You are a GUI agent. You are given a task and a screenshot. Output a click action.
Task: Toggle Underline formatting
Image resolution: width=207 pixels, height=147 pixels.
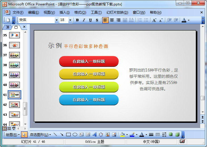pos(90,20)
